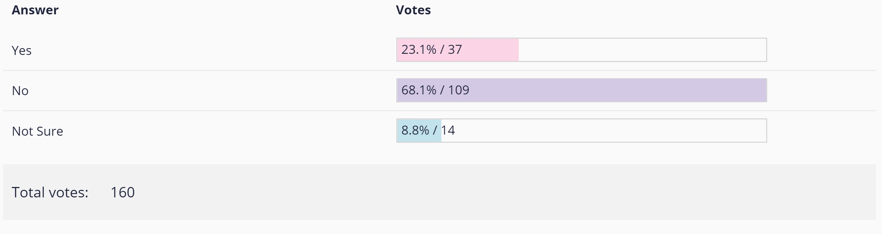Click the "37" vote count for Yes
This screenshot has width=882, height=234.
click(455, 50)
